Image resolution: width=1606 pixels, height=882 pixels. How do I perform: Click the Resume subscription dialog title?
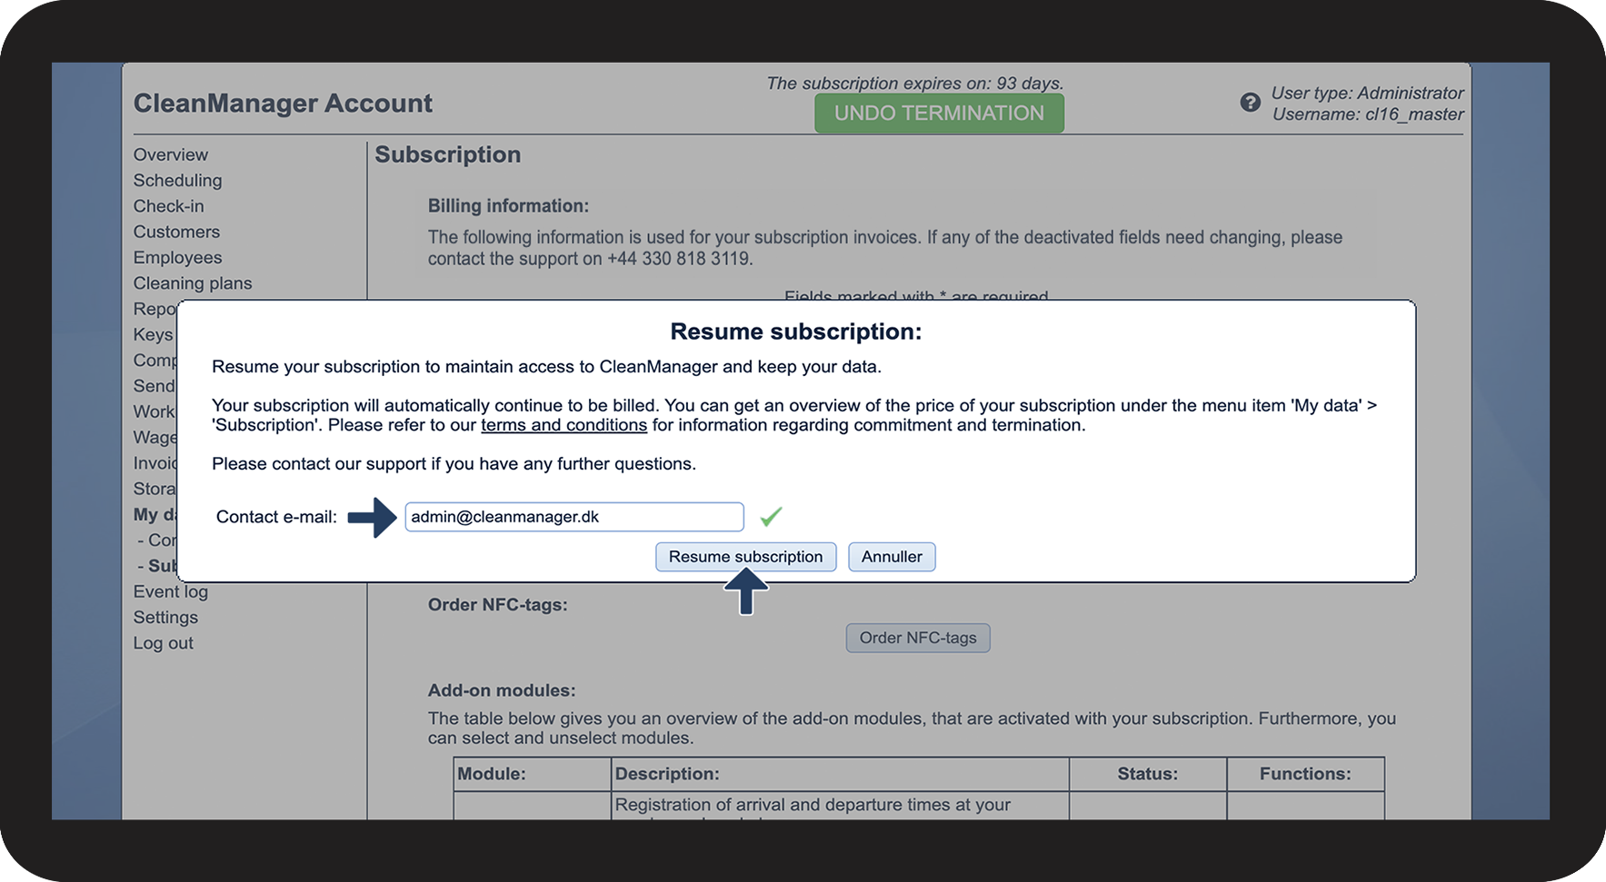pos(796,332)
